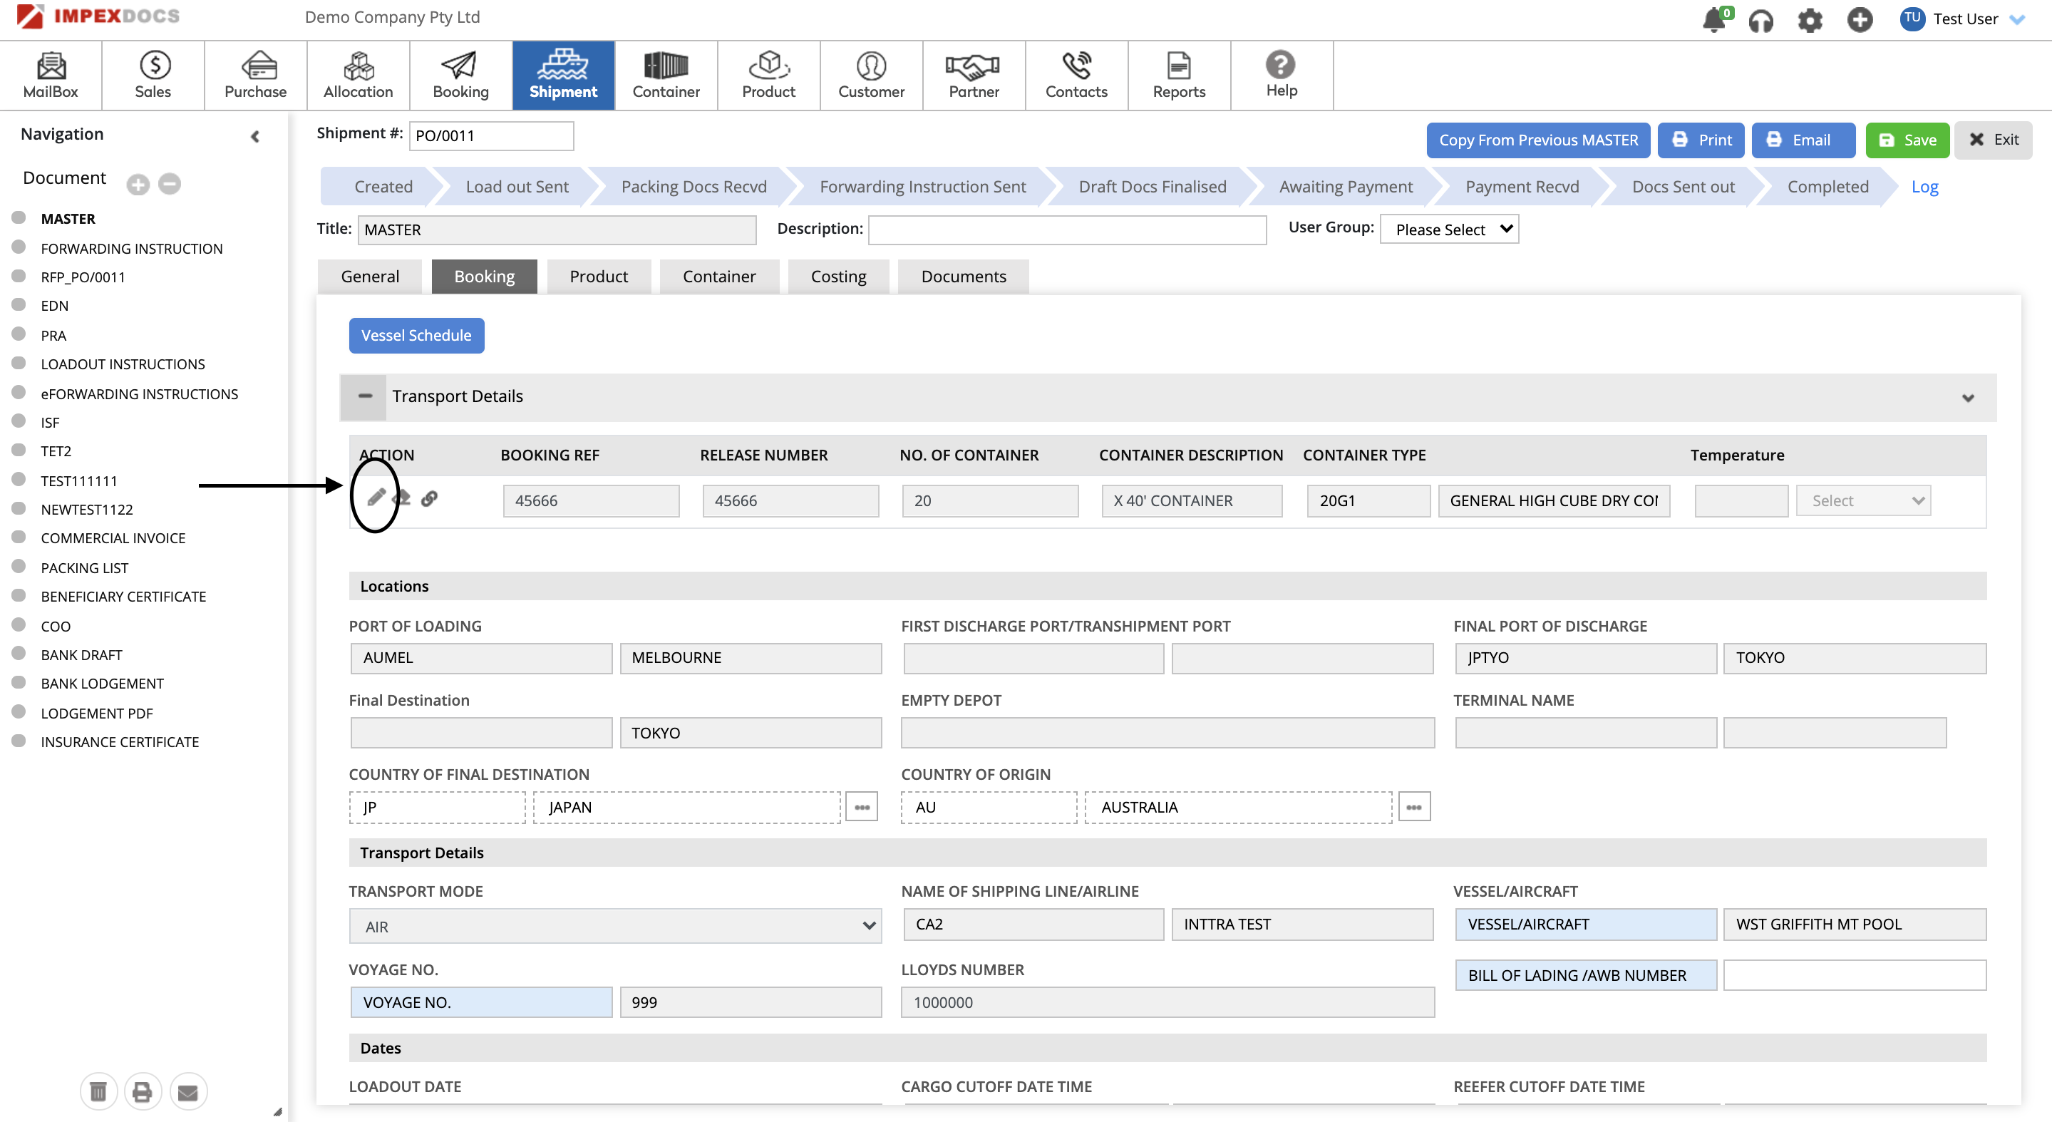
Task: Click the envelope mail icon below document list
Action: [x=188, y=1091]
